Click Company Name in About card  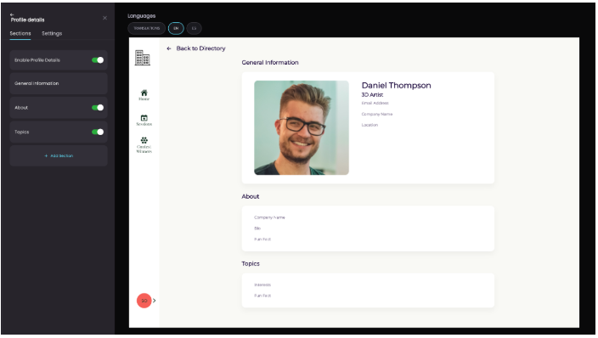[x=269, y=217]
